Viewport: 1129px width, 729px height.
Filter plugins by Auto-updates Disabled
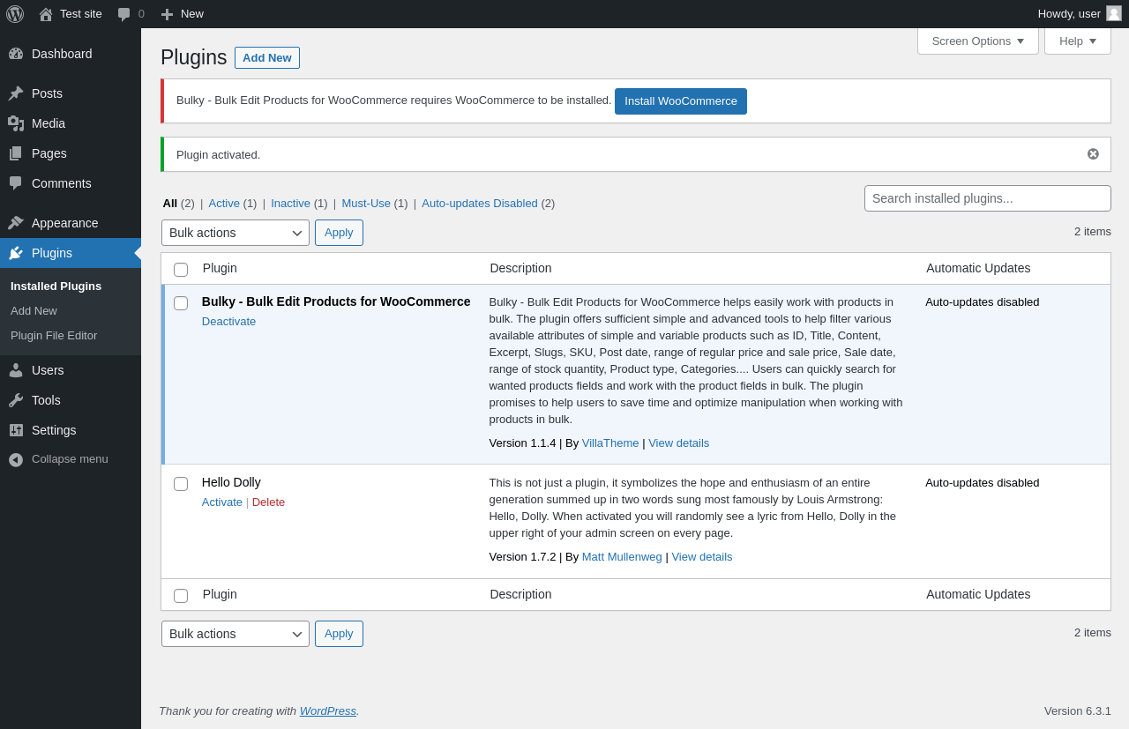pos(480,203)
